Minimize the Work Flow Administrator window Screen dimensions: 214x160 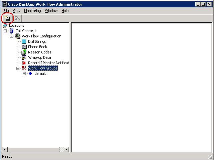click(x=198, y=4)
